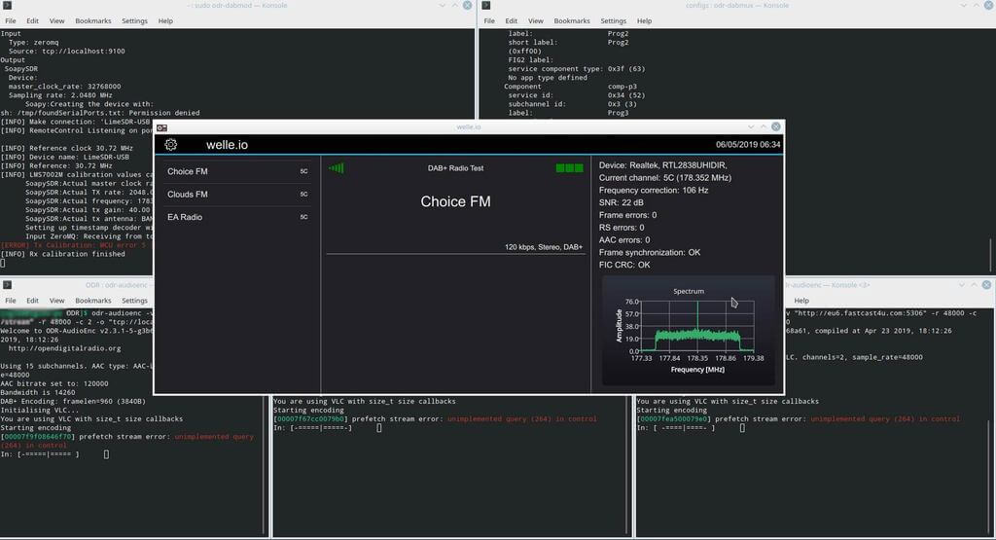The width and height of the screenshot is (996, 540).
Task: Minimize the welle.io window
Action: [x=750, y=127]
